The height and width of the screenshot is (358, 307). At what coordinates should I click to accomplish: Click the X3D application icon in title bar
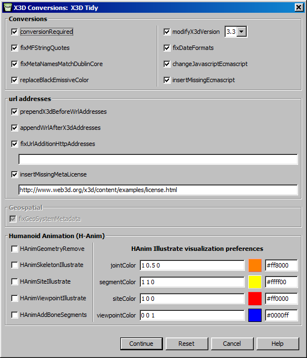click(8, 8)
